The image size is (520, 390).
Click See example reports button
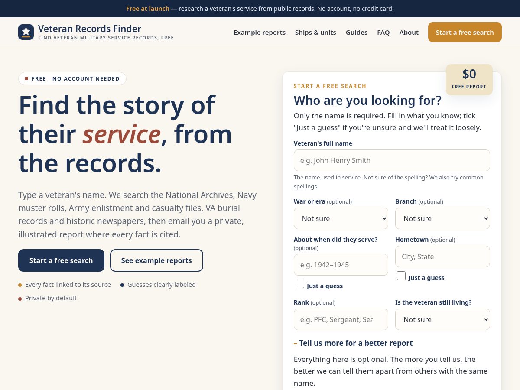[156, 260]
